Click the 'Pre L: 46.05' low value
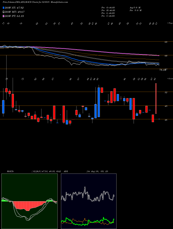The image size is (173, 229). coord(108,13)
